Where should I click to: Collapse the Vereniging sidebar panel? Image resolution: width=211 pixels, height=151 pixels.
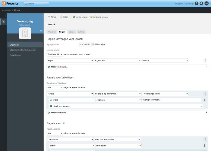(43, 16)
